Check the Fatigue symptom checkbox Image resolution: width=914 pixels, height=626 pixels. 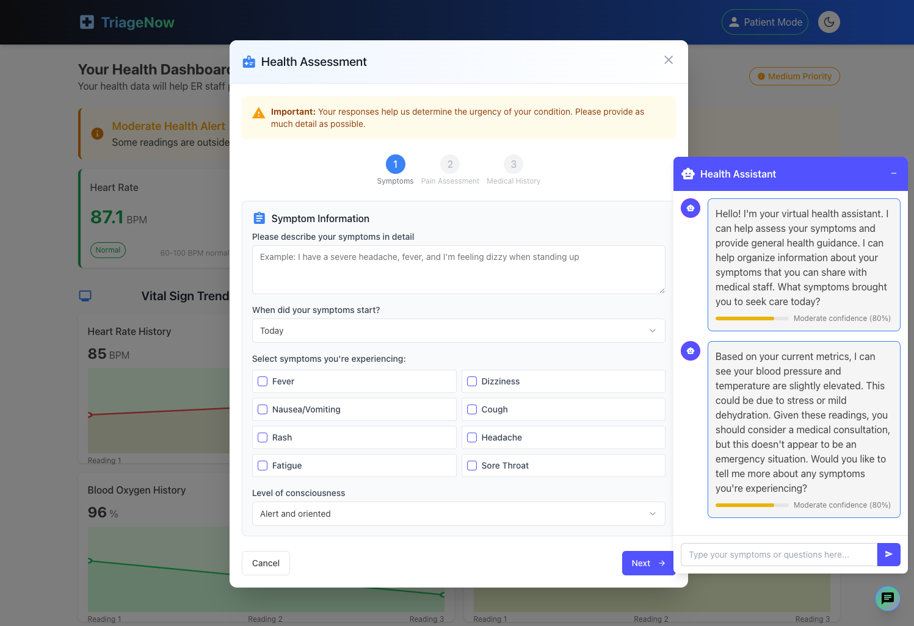[263, 466]
